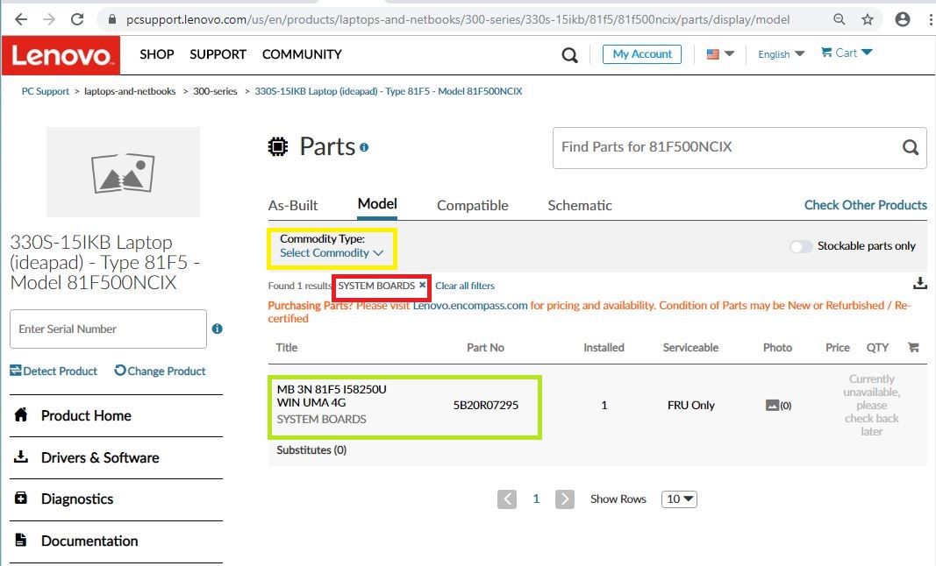Click the product image placeholder
Image resolution: width=936 pixels, height=566 pixels.
tap(123, 173)
